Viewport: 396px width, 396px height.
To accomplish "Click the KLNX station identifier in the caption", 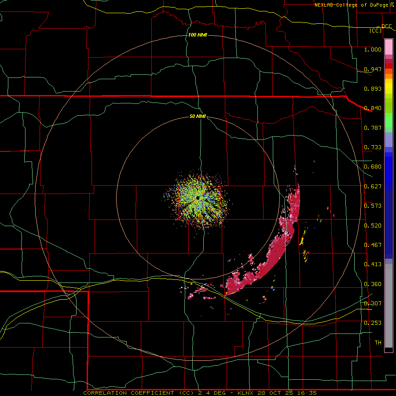I will [x=246, y=393].
